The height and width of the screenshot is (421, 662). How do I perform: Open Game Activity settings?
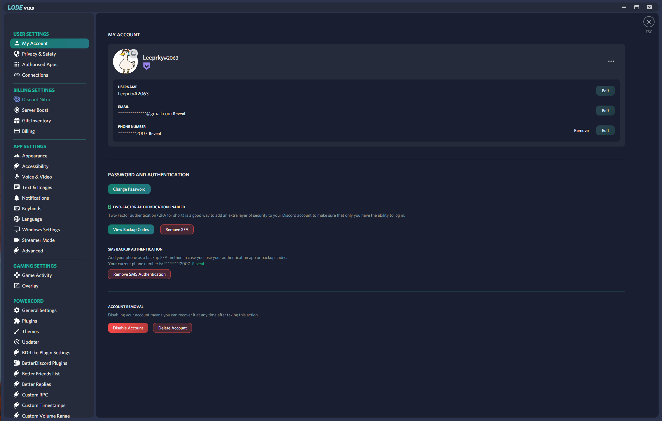click(37, 275)
